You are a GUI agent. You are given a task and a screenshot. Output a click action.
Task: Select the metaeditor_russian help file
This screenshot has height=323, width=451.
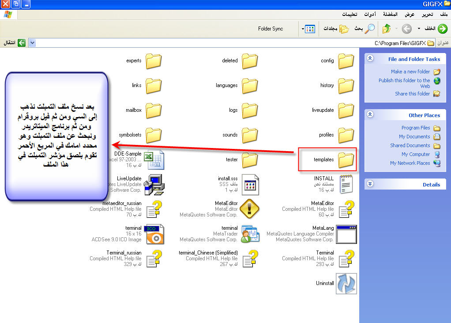(154, 209)
